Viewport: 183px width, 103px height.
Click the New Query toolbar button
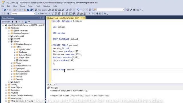coord(41,10)
